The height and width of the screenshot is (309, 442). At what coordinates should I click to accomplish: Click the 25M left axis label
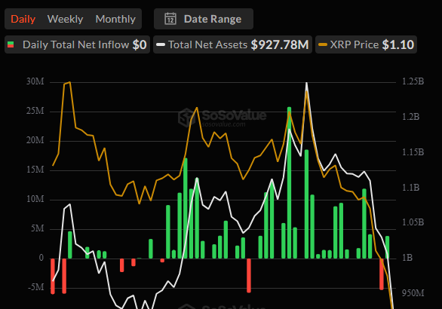35,111
